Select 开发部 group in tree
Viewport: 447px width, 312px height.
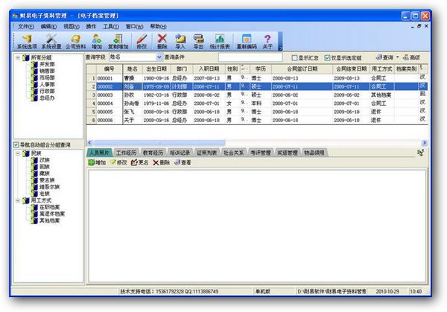[47, 64]
